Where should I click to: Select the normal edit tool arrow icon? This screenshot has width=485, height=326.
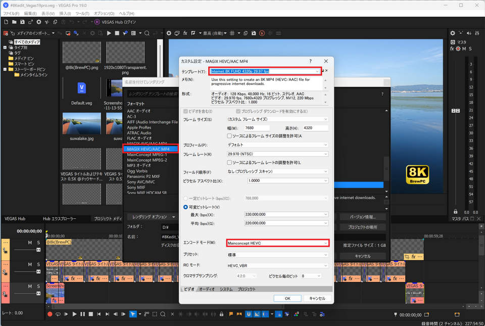click(132, 314)
